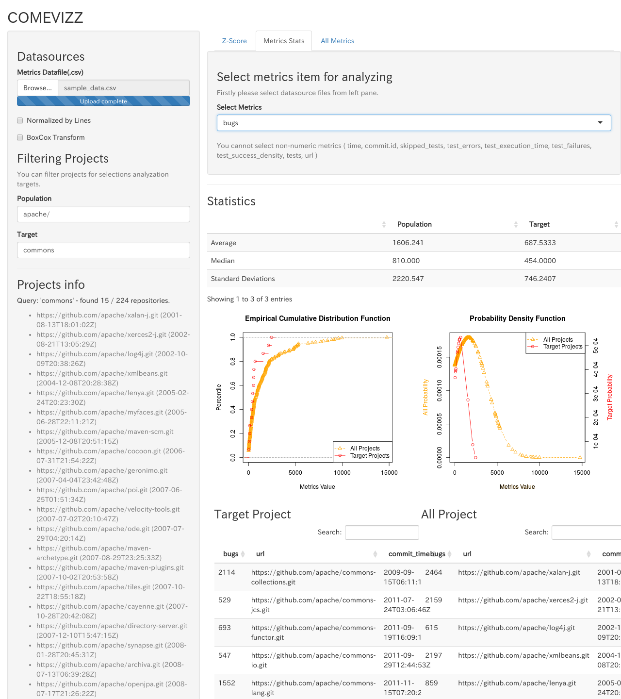Click the Browse... file button
Image resolution: width=621 pixels, height=699 pixels.
click(x=37, y=88)
